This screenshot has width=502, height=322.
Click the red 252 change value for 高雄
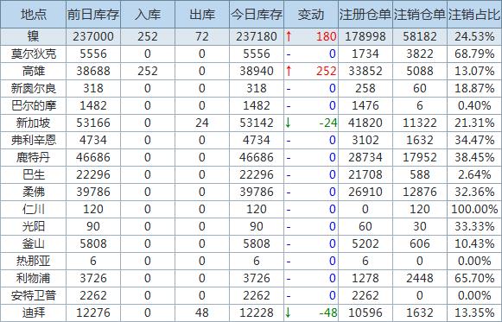[326, 71]
